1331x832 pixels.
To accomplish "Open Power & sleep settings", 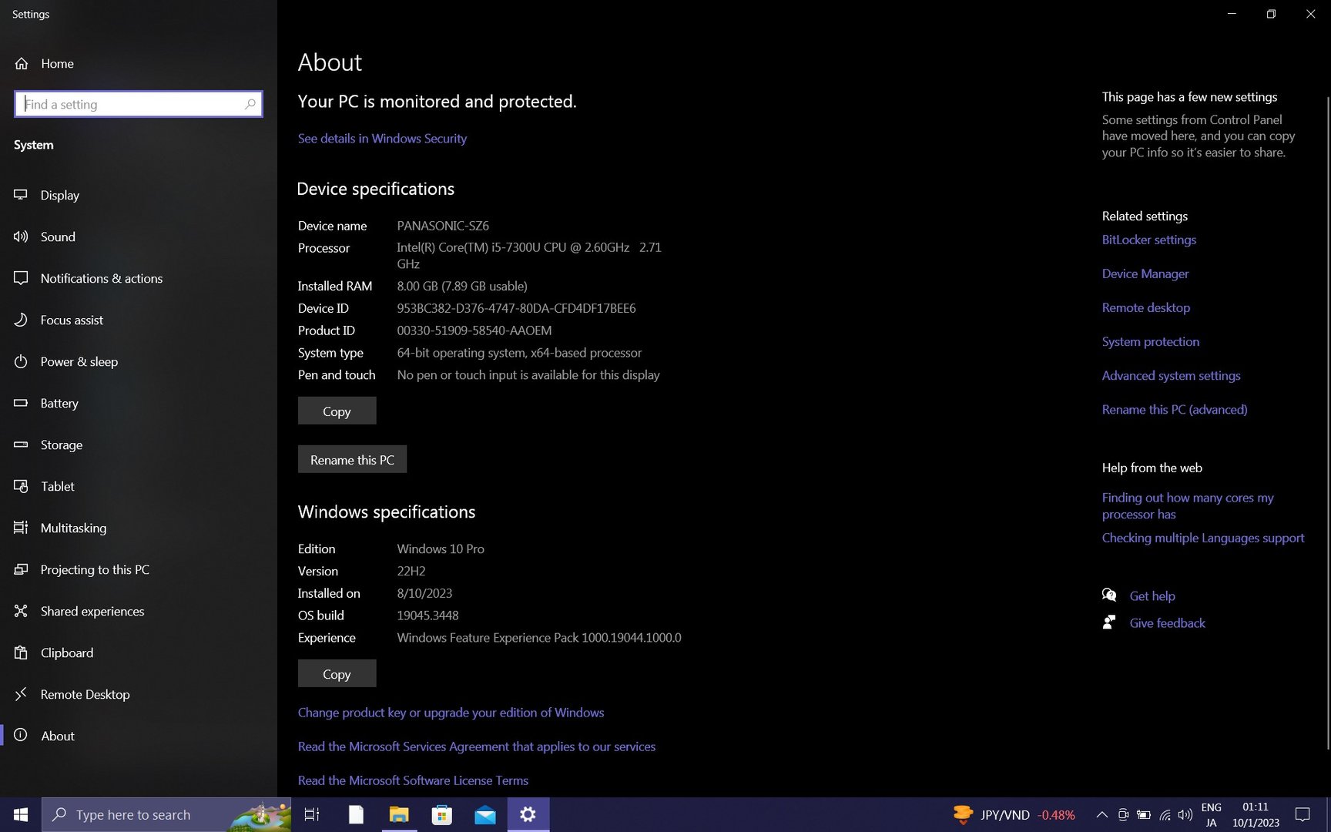I will (x=79, y=362).
